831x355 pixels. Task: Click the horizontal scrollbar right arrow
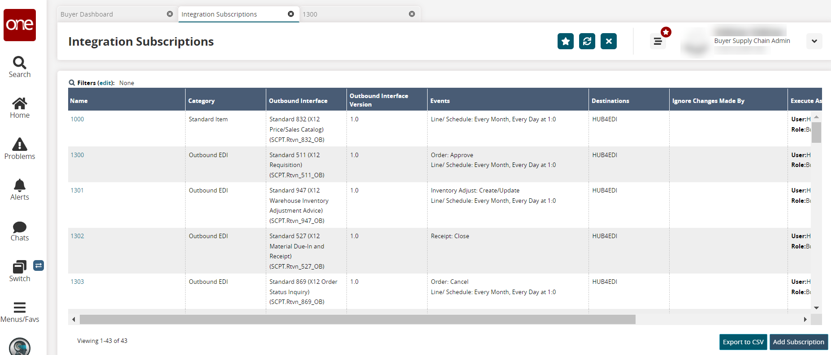pos(805,319)
